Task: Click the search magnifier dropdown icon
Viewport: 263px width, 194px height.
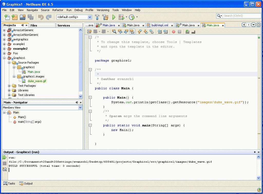Action: click(x=220, y=16)
